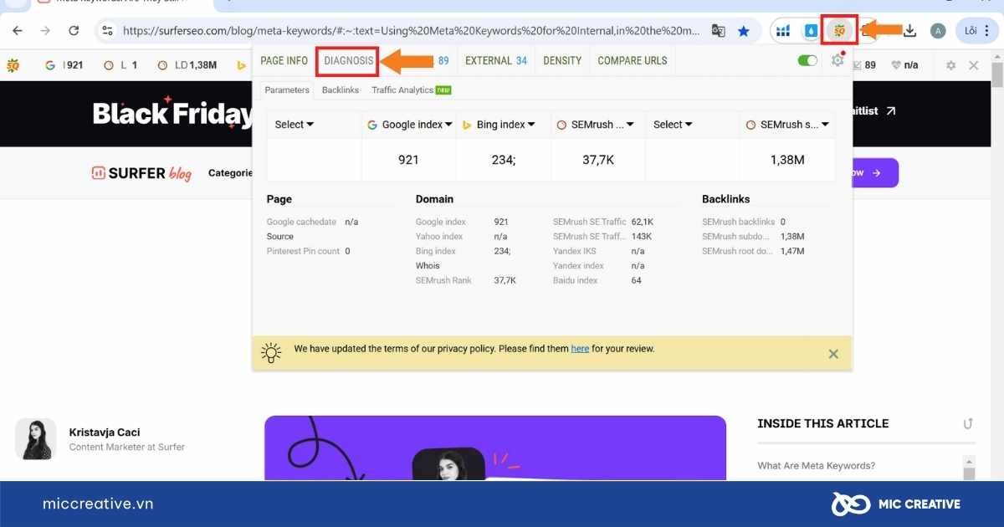Open the COMPARE URLS tab

pos(633,61)
